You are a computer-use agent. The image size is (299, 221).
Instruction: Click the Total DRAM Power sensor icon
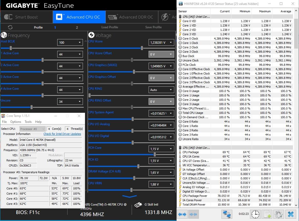pos(180,205)
